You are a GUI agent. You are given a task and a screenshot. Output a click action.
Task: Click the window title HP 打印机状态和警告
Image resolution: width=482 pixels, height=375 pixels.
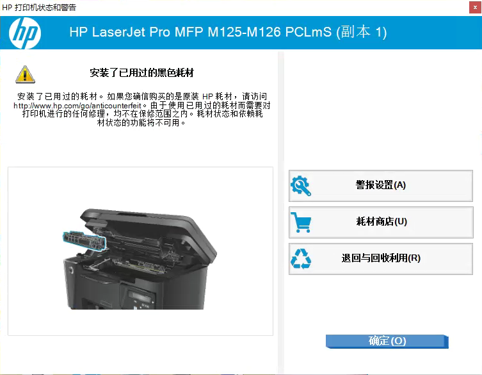[x=39, y=8]
